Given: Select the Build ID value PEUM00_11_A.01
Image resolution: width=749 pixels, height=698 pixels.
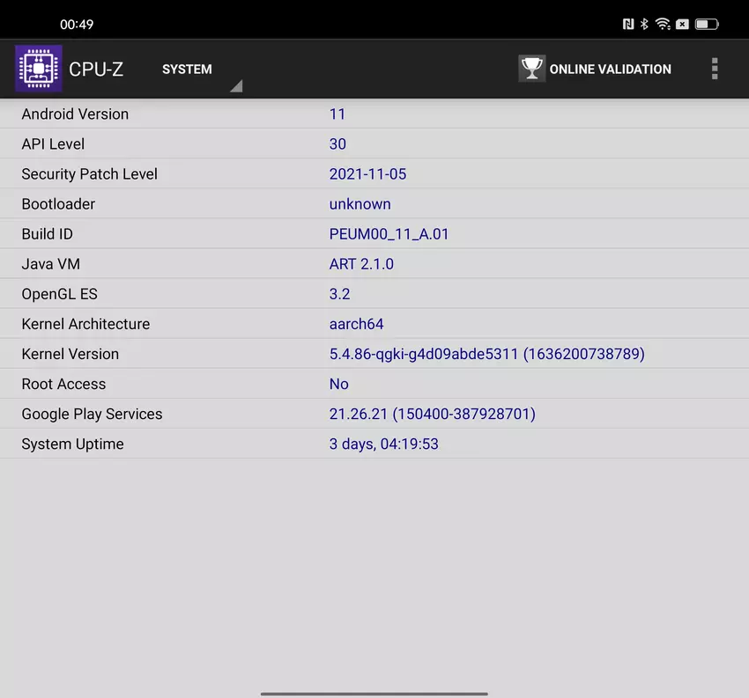Looking at the screenshot, I should pyautogui.click(x=389, y=234).
